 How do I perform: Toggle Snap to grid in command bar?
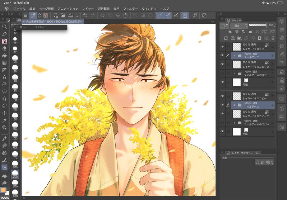176,15
